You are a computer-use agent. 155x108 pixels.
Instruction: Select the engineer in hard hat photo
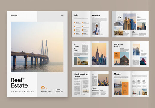[x=96, y=29]
